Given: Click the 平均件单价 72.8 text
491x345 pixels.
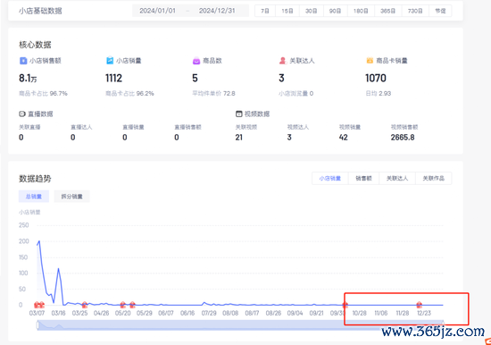Looking at the screenshot, I should tap(214, 94).
